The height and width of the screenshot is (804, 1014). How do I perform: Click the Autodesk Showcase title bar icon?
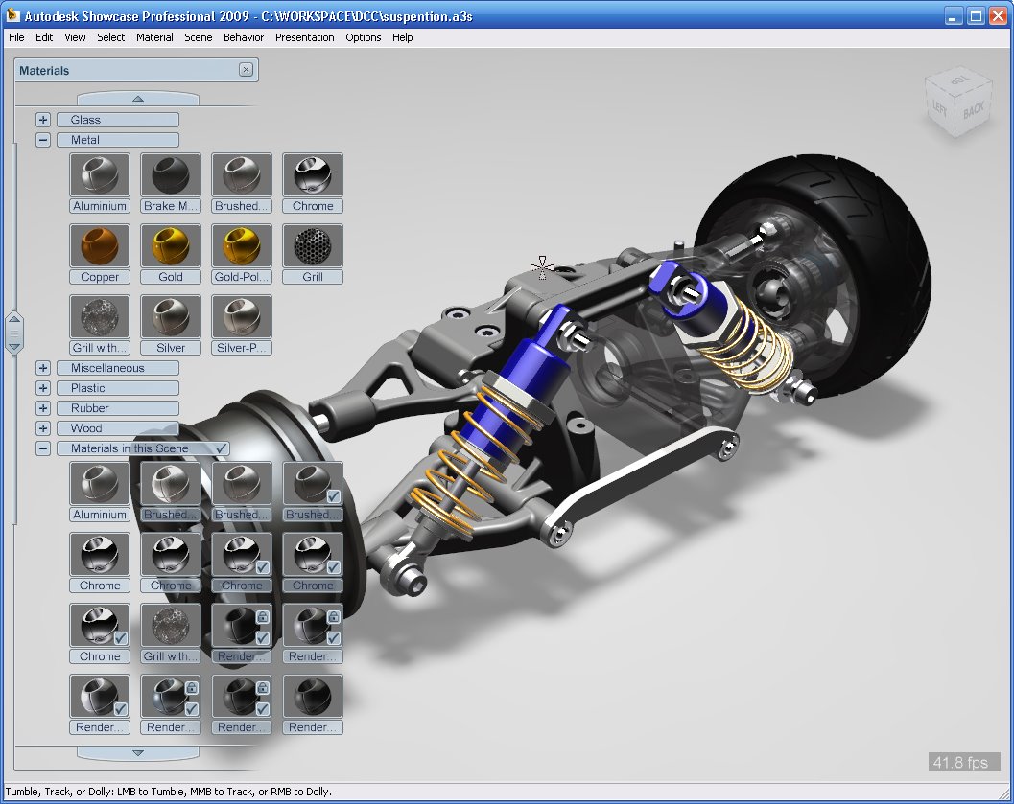tap(12, 15)
